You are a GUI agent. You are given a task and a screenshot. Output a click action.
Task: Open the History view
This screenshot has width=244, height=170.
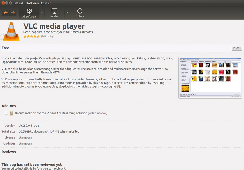(80, 13)
